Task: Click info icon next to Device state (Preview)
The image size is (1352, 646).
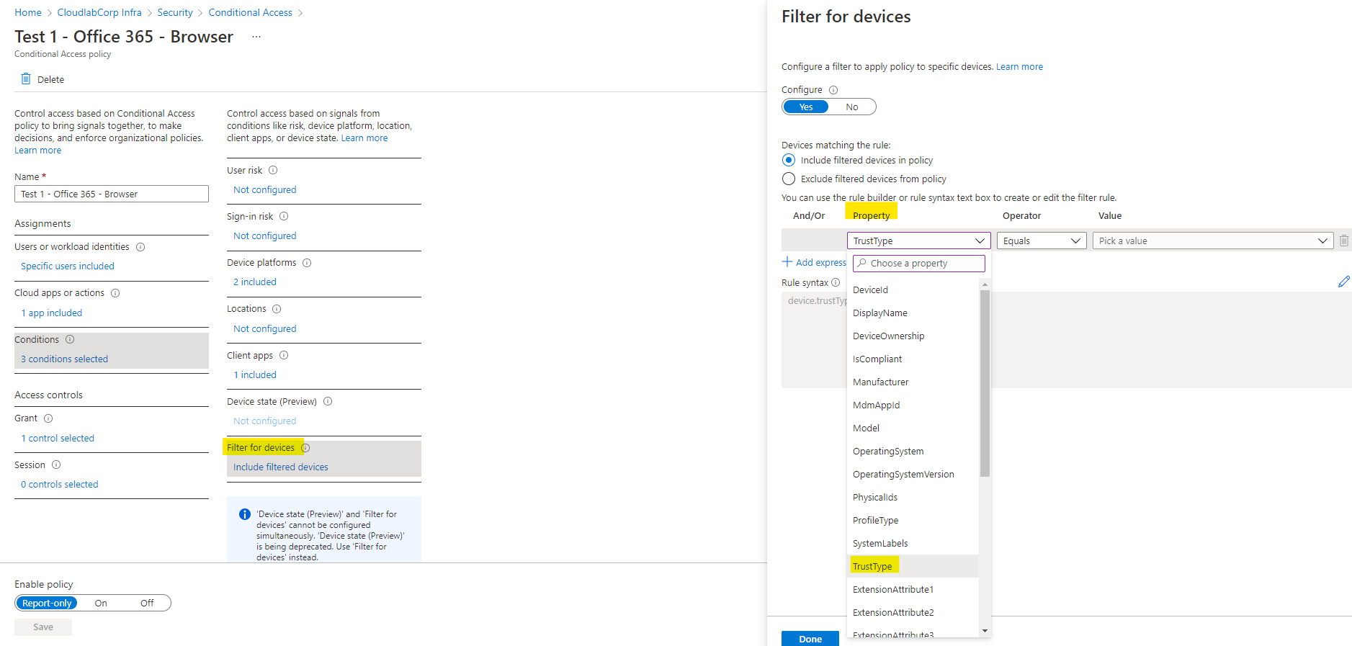Action: click(x=328, y=401)
